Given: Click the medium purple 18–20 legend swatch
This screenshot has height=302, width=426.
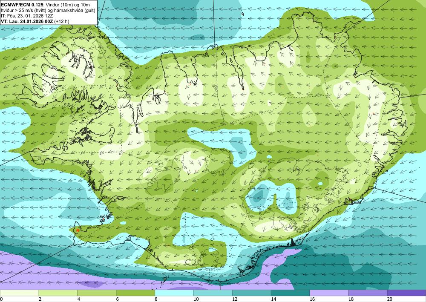Looking at the screenshot, I should (x=368, y=293).
